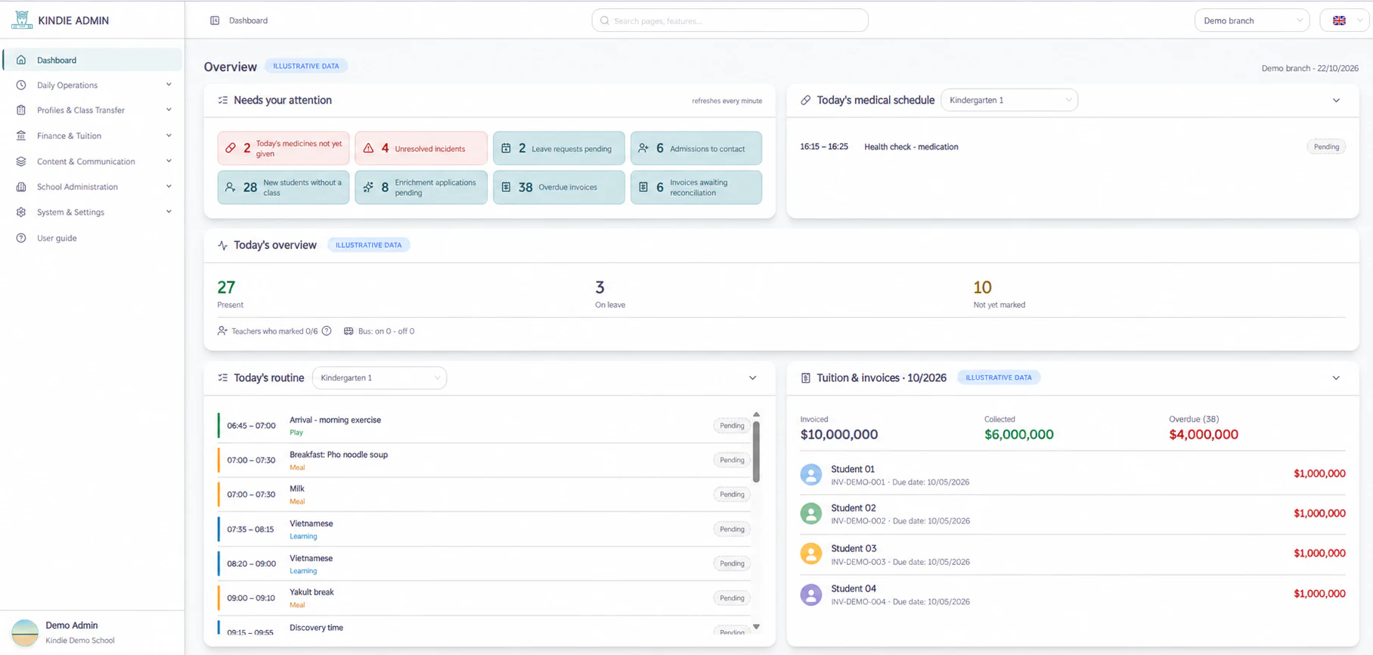1373x655 pixels.
Task: Expand the Content & Communication chevron
Action: [x=169, y=161]
